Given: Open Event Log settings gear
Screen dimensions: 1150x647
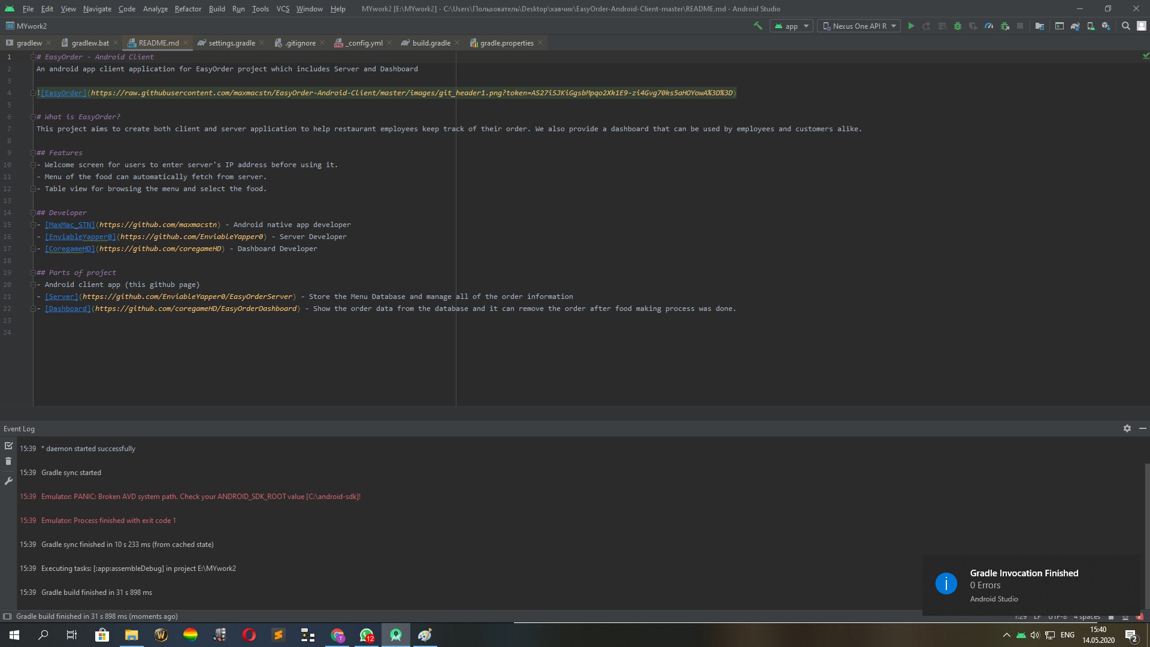Looking at the screenshot, I should click(x=1127, y=428).
